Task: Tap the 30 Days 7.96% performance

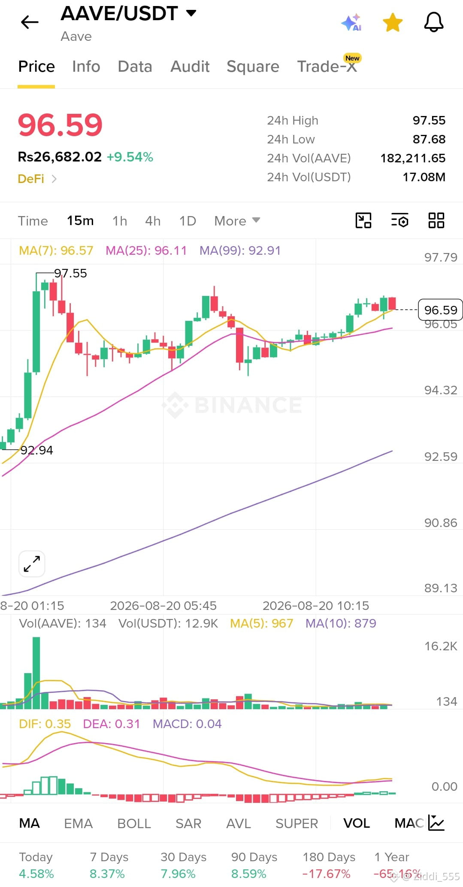Action: coord(184,865)
